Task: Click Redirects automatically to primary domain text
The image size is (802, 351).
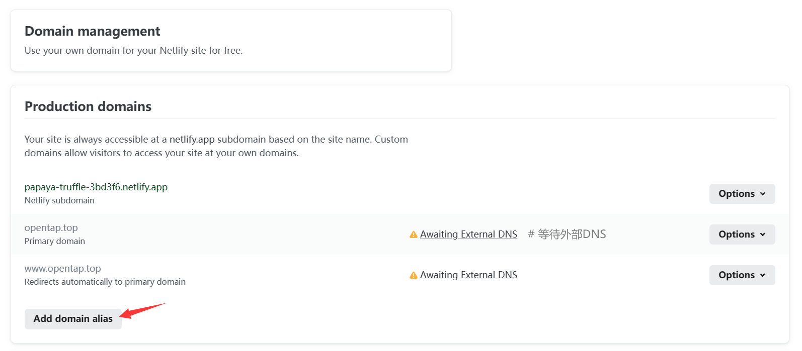Action: [x=105, y=282]
